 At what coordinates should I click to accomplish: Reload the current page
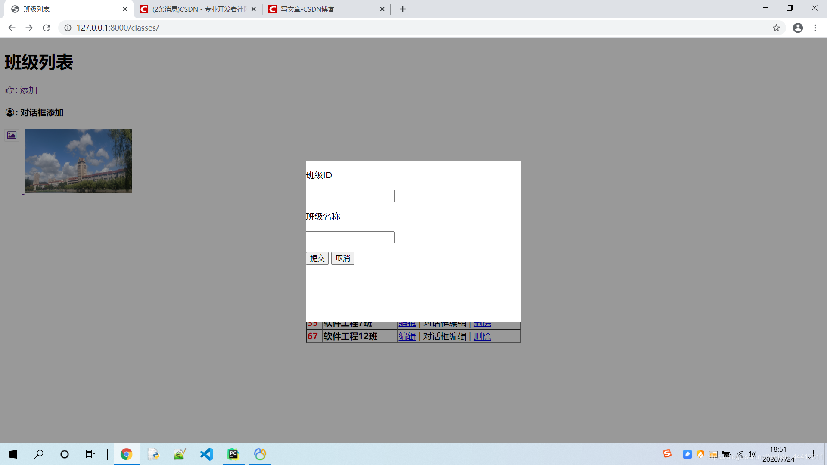pyautogui.click(x=47, y=28)
